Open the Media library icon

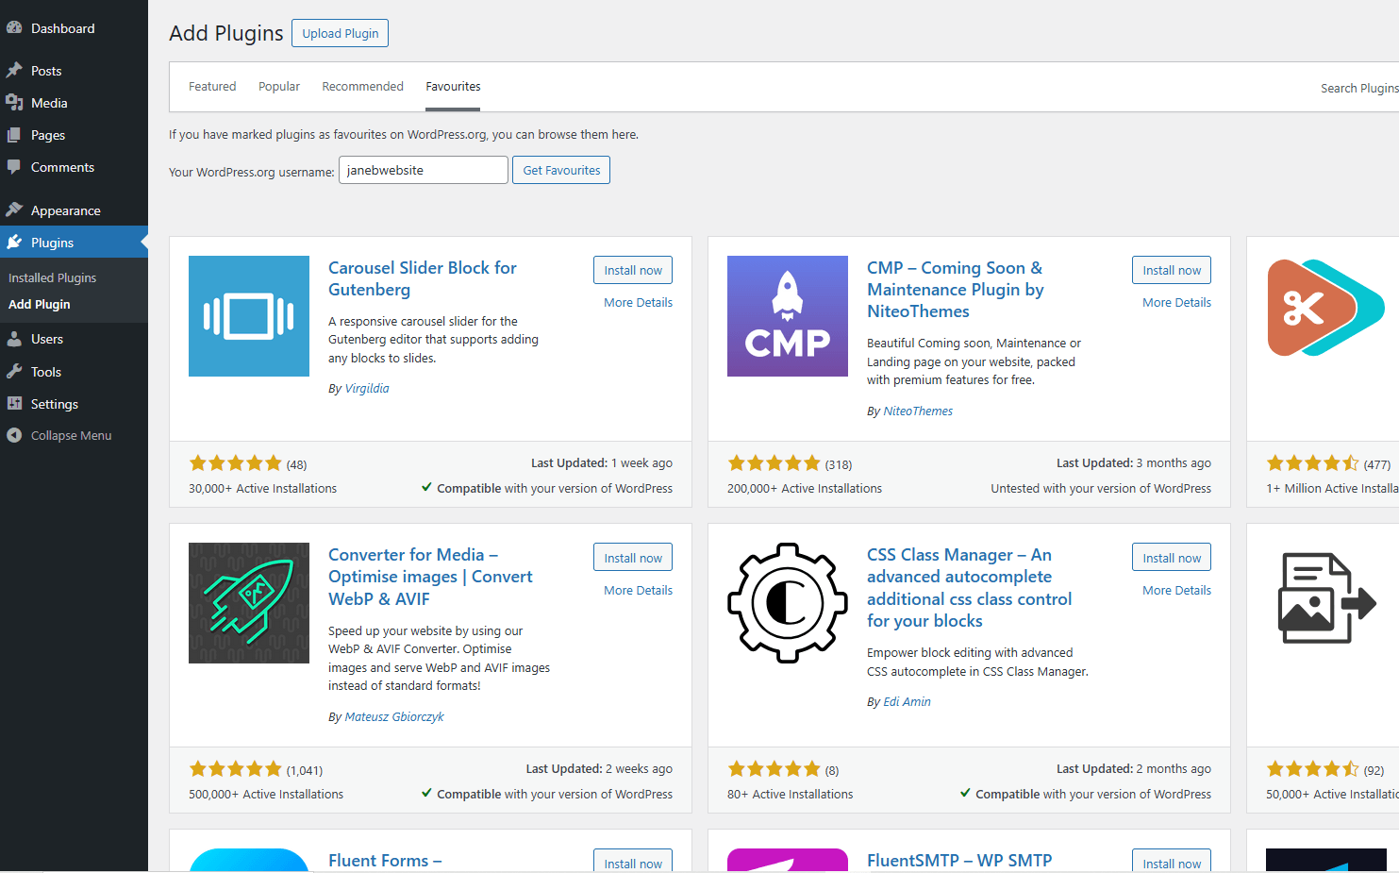(x=15, y=102)
